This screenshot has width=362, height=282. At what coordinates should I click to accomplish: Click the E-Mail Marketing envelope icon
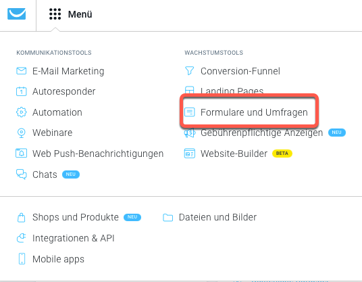pos(21,71)
